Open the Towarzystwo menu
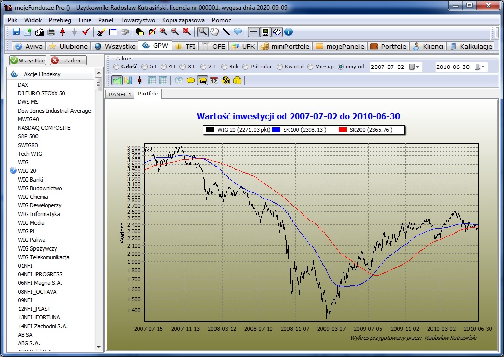 tap(137, 20)
